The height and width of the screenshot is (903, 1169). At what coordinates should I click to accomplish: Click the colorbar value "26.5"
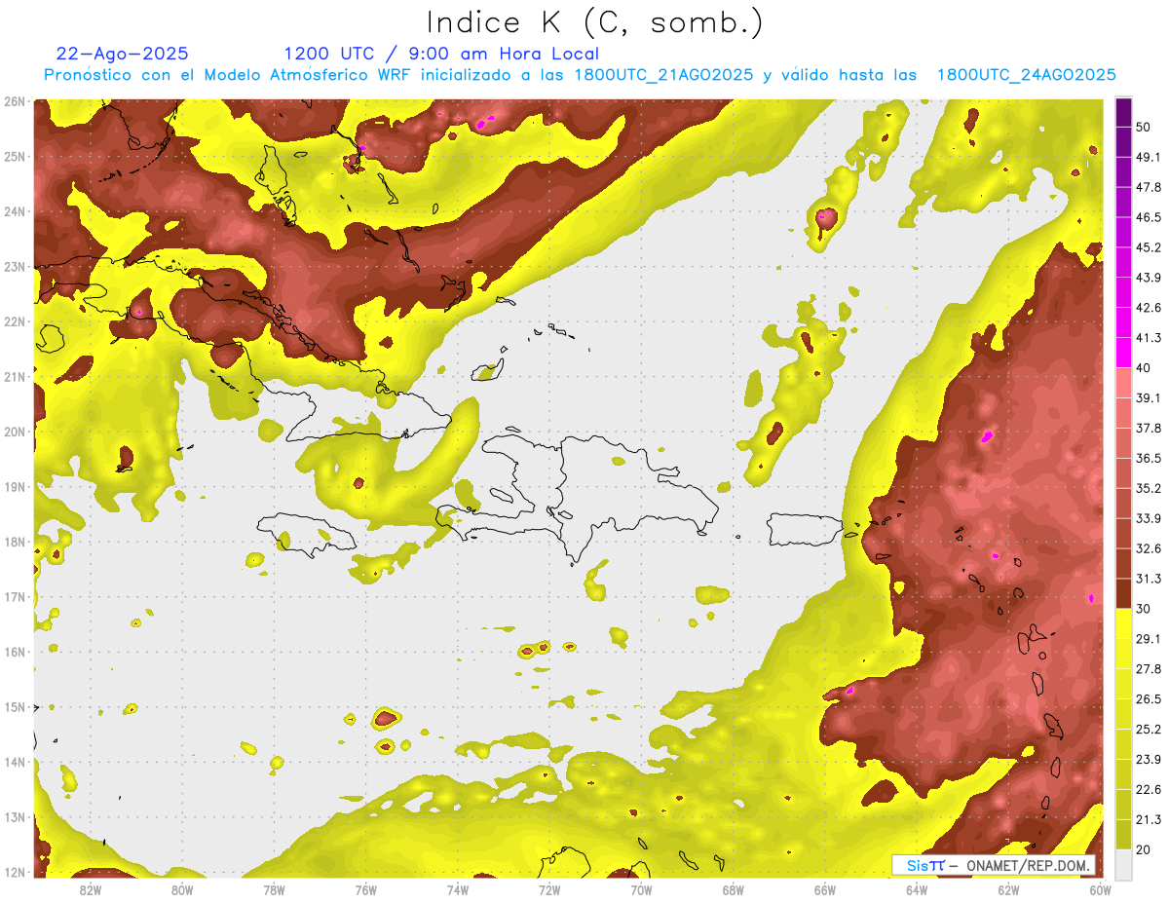coord(1149,699)
